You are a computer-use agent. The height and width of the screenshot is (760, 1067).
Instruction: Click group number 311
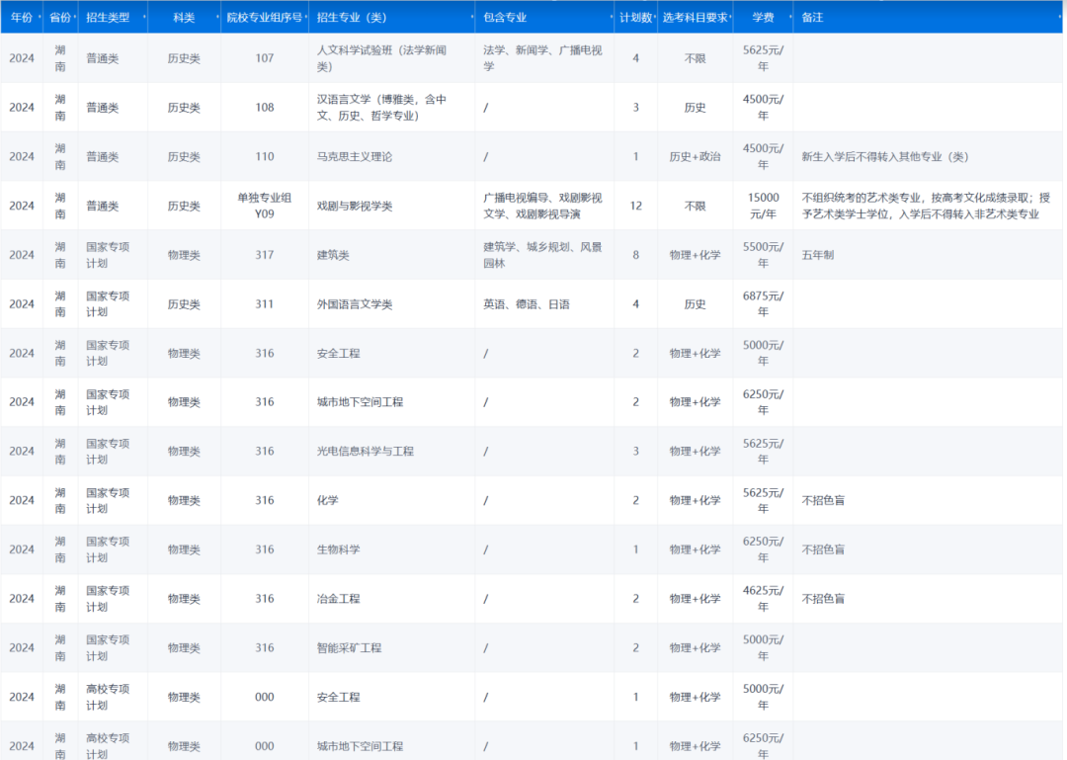[265, 303]
